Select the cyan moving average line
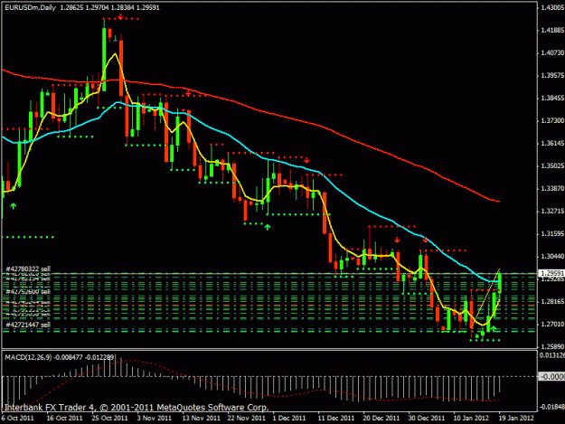This screenshot has width=565, height=424. coord(337,187)
